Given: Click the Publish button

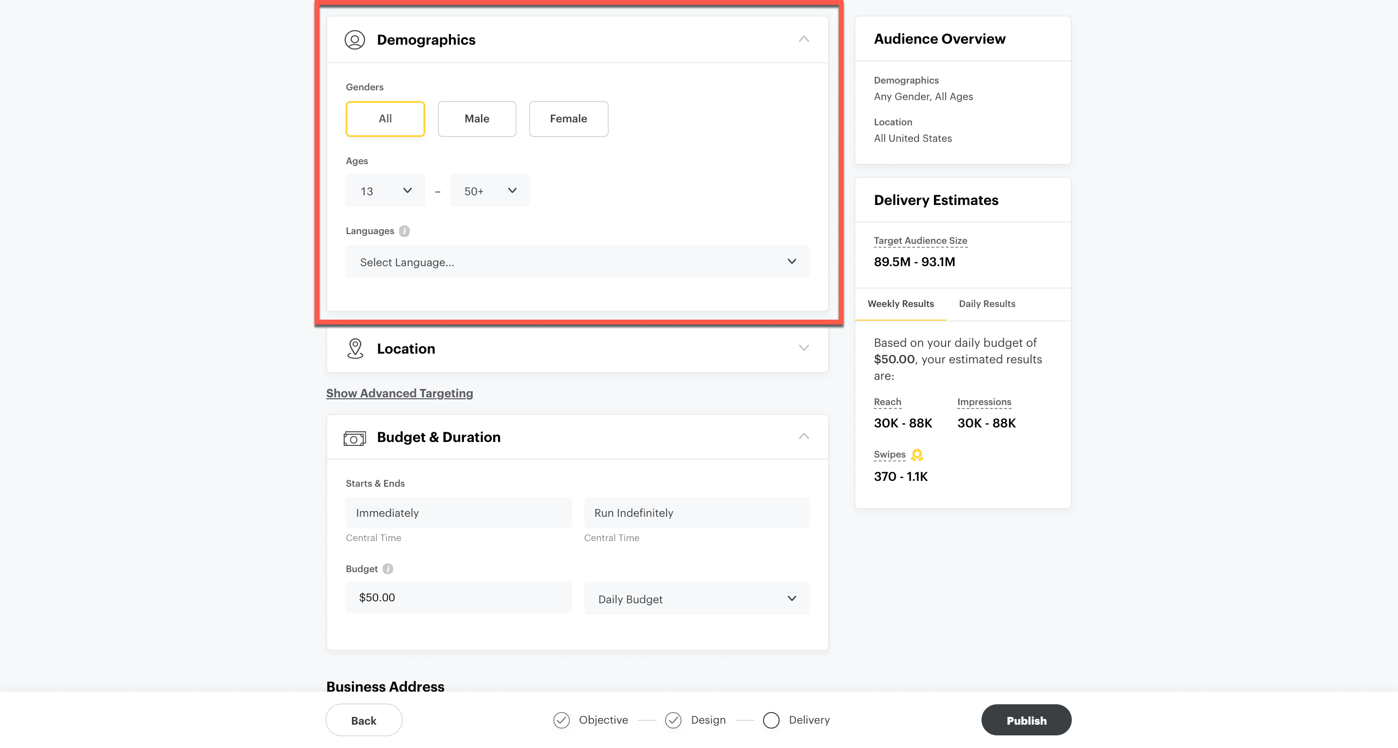Looking at the screenshot, I should pos(1026,720).
